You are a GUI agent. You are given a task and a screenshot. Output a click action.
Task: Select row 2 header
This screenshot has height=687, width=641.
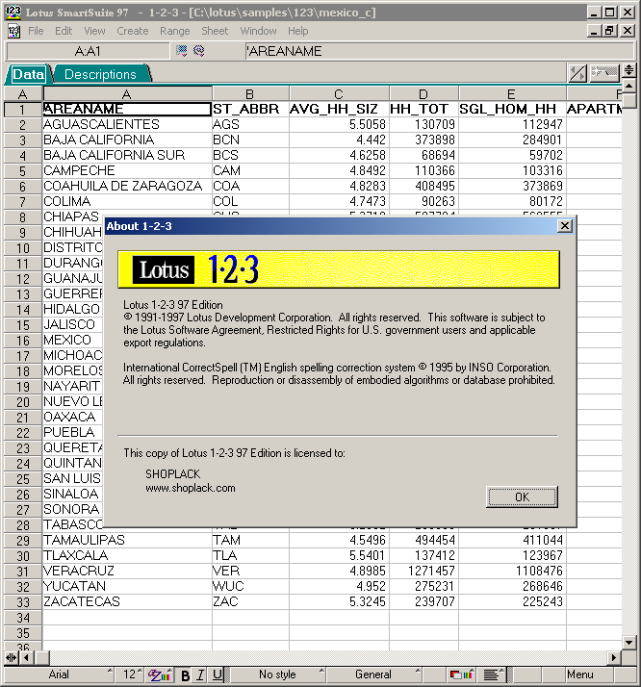23,125
